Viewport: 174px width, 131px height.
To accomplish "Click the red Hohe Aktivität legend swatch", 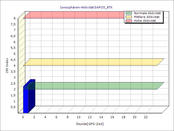I will pyautogui.click(x=129, y=21).
